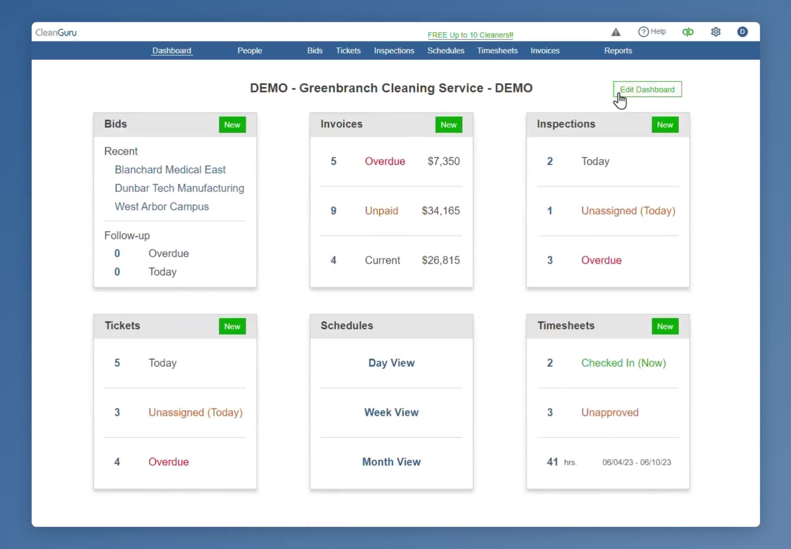Create a new invoice with the New button
The image size is (791, 549).
[x=448, y=125]
